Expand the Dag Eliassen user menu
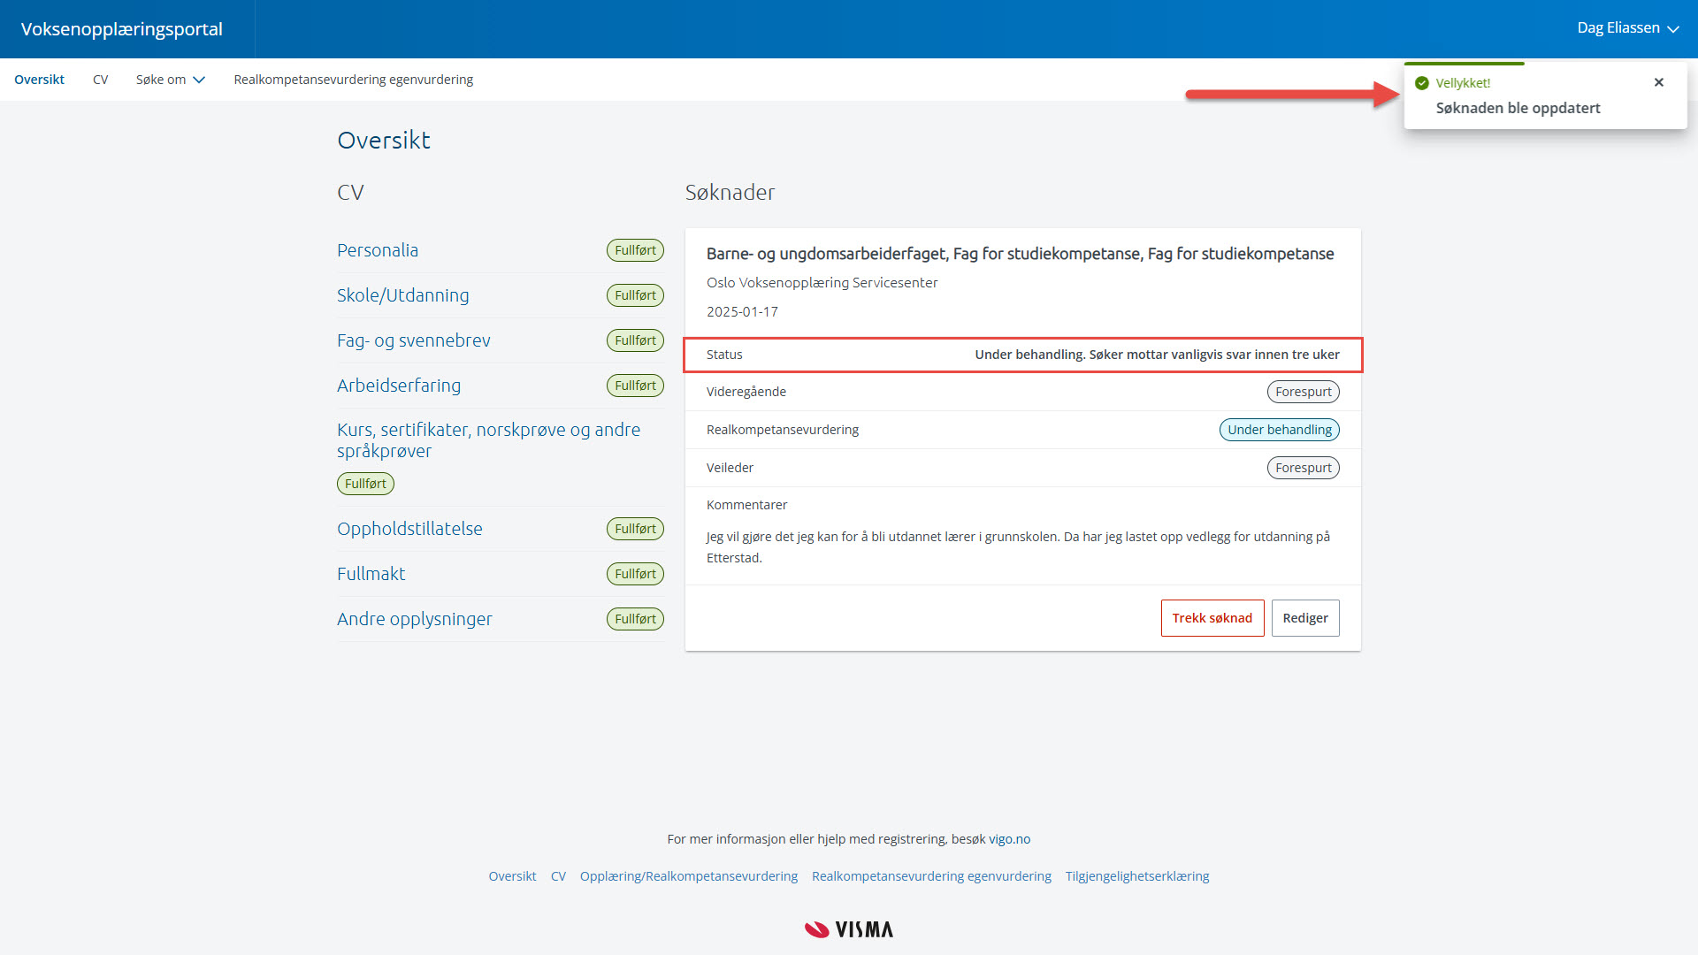 click(x=1627, y=28)
